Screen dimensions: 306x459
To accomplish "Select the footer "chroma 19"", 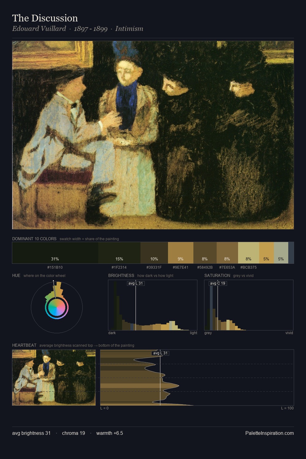I will [x=73, y=433].
